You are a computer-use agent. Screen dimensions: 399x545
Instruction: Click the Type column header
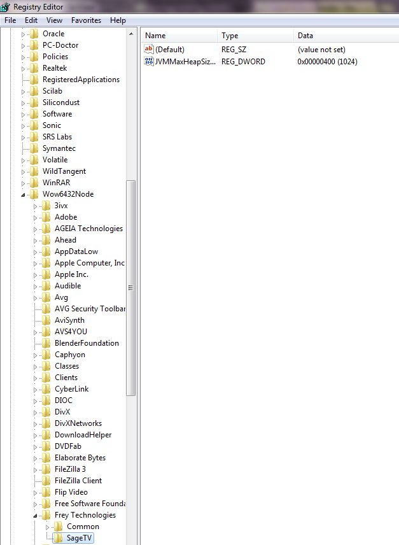point(256,36)
